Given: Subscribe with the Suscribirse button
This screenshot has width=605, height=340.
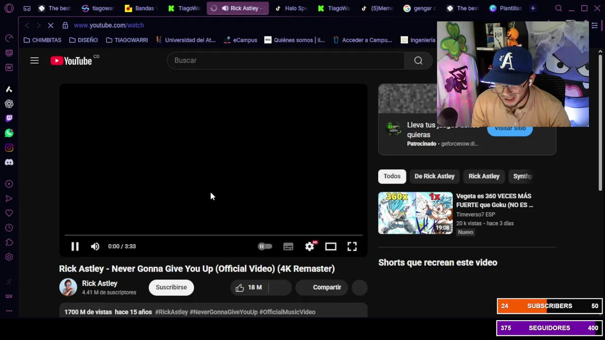Looking at the screenshot, I should click(x=171, y=287).
